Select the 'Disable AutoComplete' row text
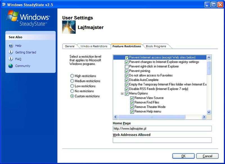225x164 pixels. tap(144, 80)
